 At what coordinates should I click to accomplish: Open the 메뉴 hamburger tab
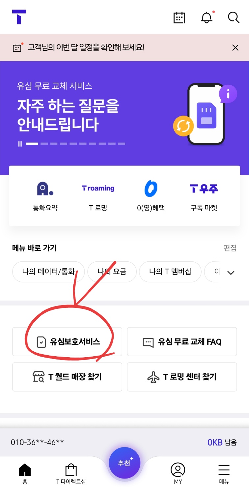[x=224, y=473]
